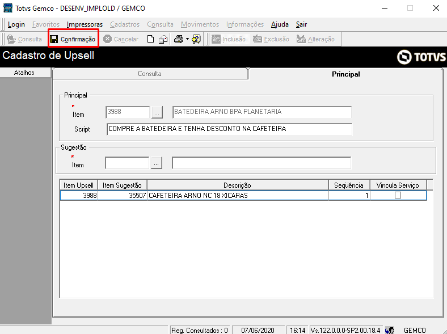Toggle Vincula Serviço checkbox for CAFETEIRA ARNO row
Image resolution: width=447 pixels, height=334 pixels.
click(x=398, y=195)
